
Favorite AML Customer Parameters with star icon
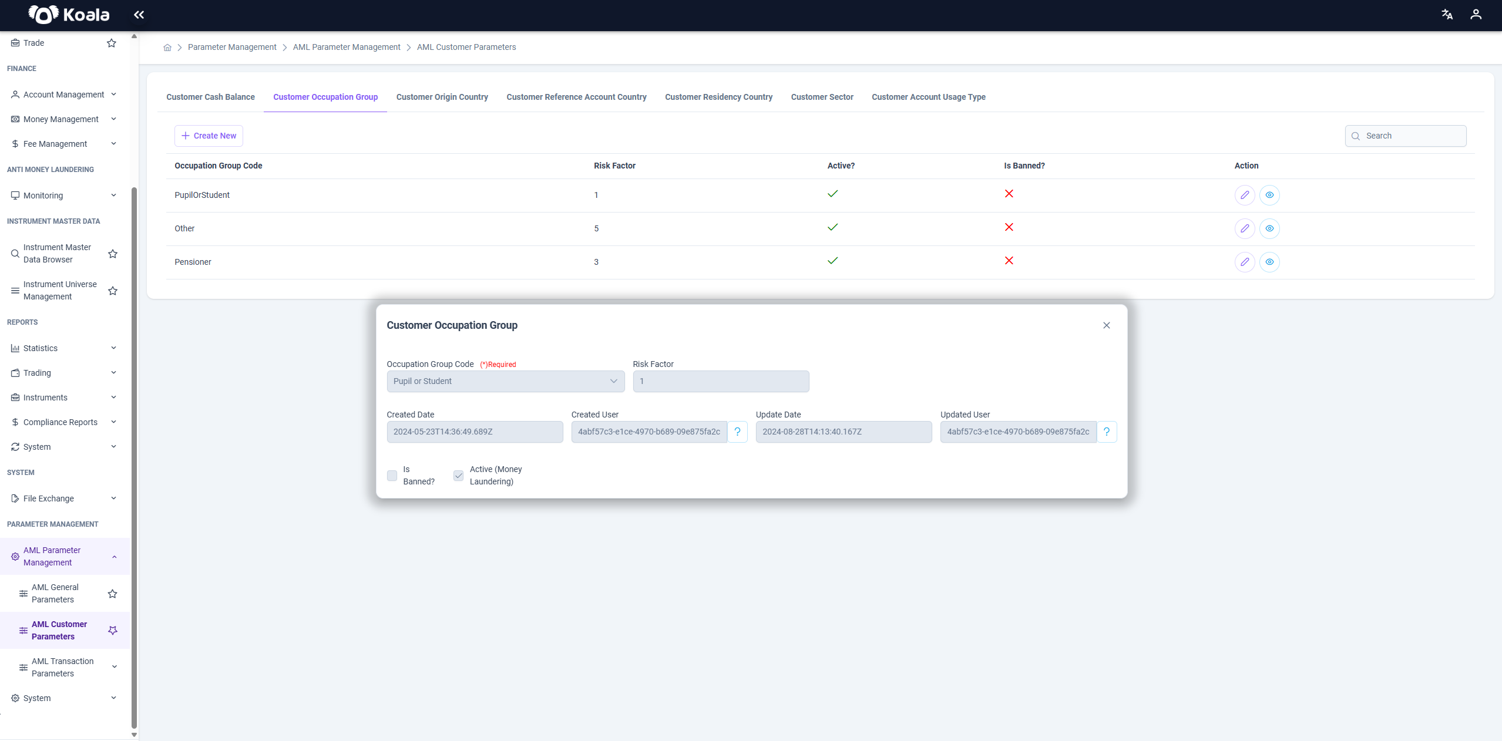click(113, 630)
